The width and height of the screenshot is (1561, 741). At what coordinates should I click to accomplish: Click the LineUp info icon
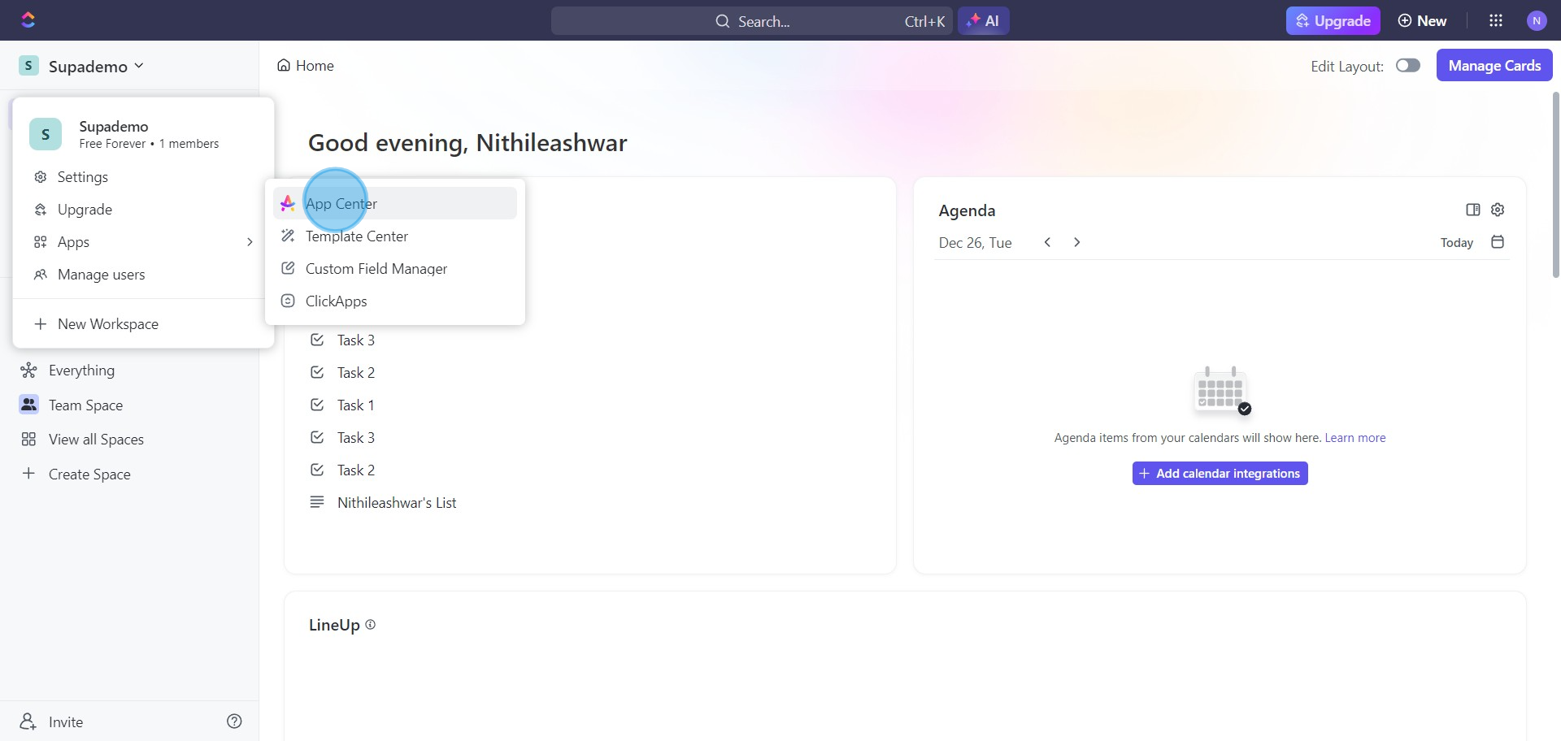[x=371, y=625]
